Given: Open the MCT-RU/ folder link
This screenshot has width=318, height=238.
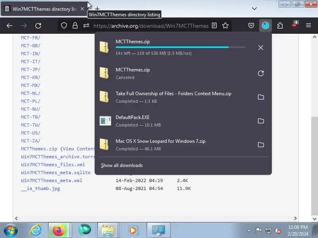Looking at the screenshot, I should pyautogui.click(x=31, y=109).
